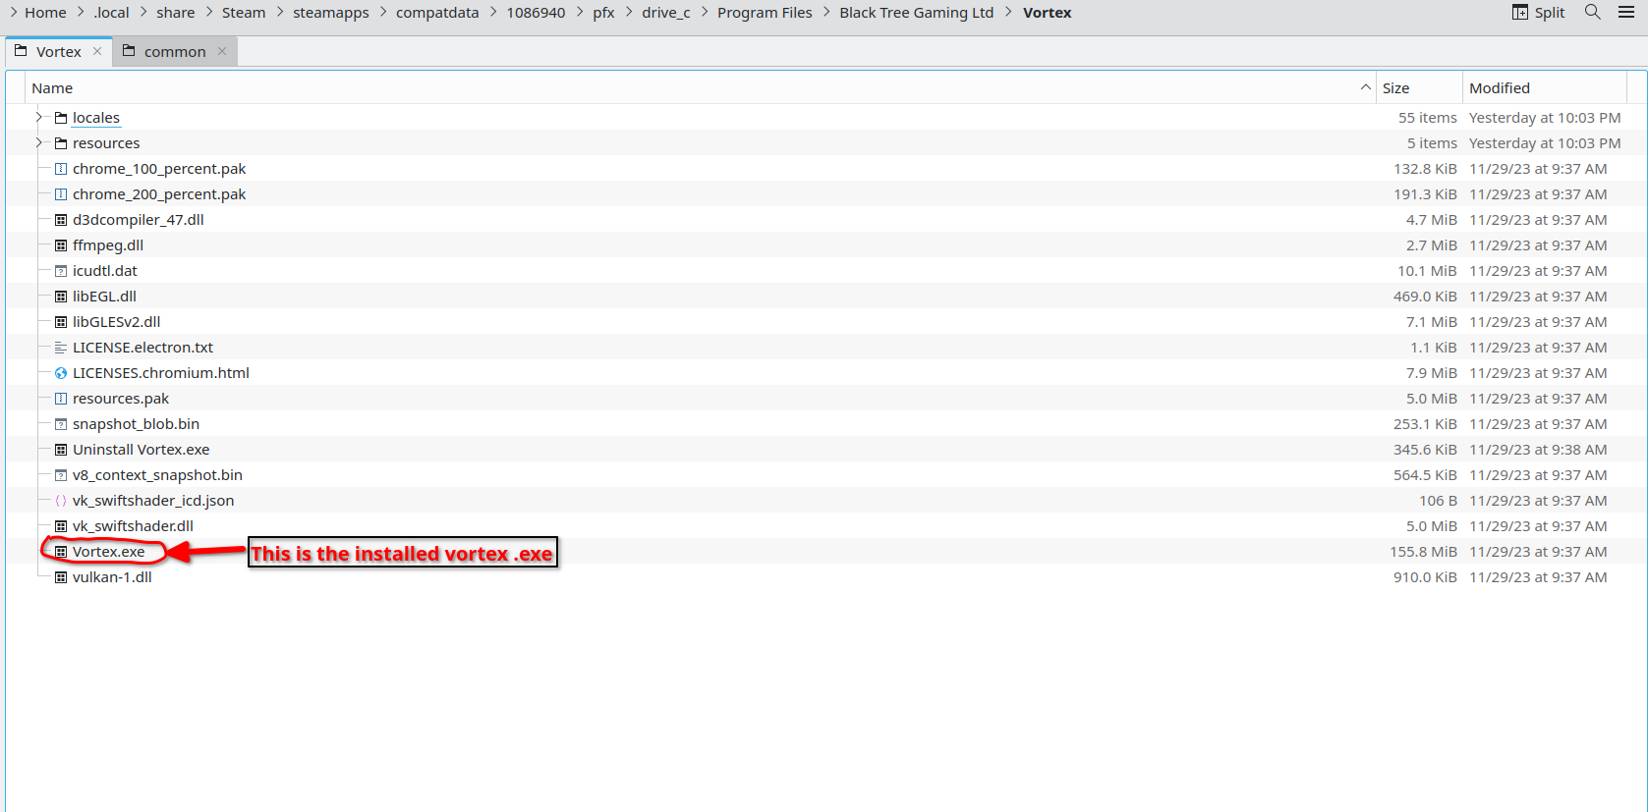Click the LICENSE.electron.txt text file icon
The height and width of the screenshot is (812, 1648).
tap(61, 348)
